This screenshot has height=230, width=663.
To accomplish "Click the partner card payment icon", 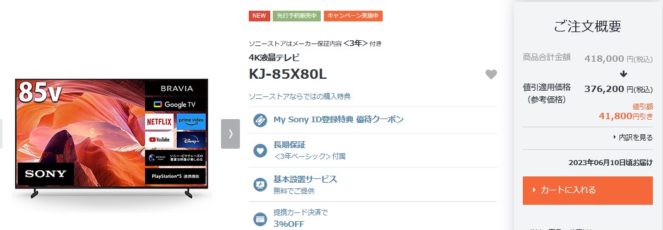I will pyautogui.click(x=260, y=218).
